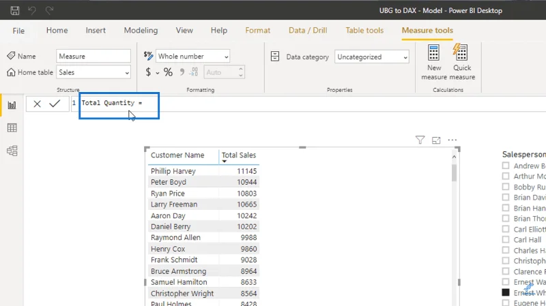546x306 pixels.
Task: Check the Brian Han salesperson checkbox
Action: (506, 208)
